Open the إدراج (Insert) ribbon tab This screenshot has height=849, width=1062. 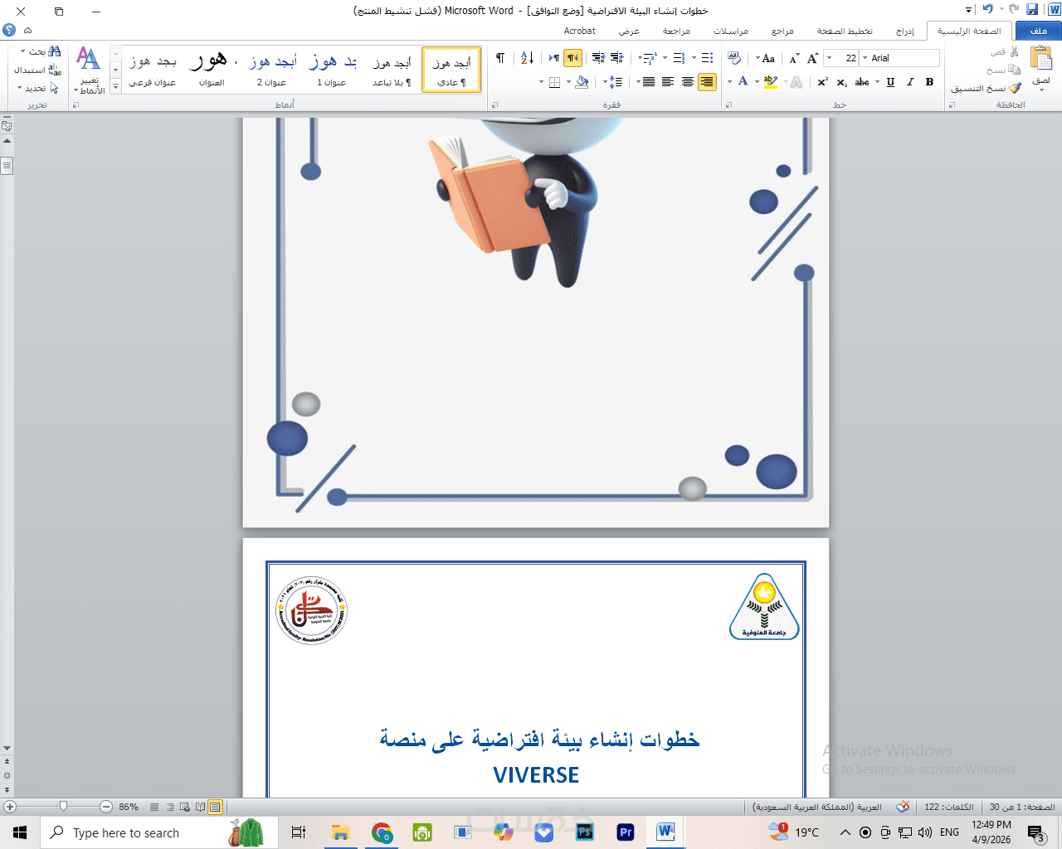point(904,31)
